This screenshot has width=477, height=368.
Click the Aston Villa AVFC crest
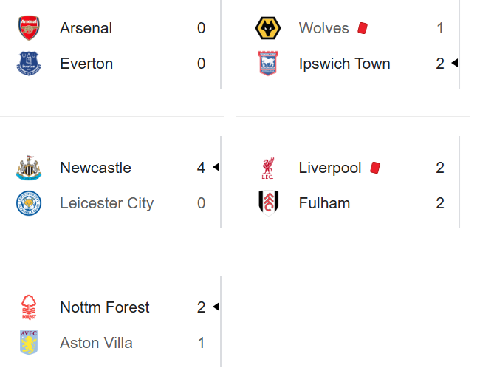click(x=30, y=343)
